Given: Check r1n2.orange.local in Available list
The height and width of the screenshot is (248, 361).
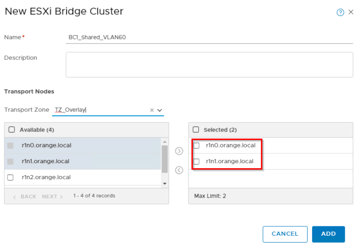Looking at the screenshot, I should (x=10, y=177).
